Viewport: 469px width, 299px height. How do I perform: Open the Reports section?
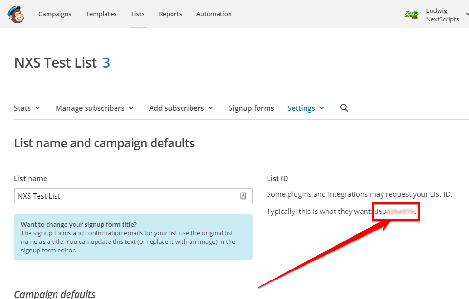(170, 14)
